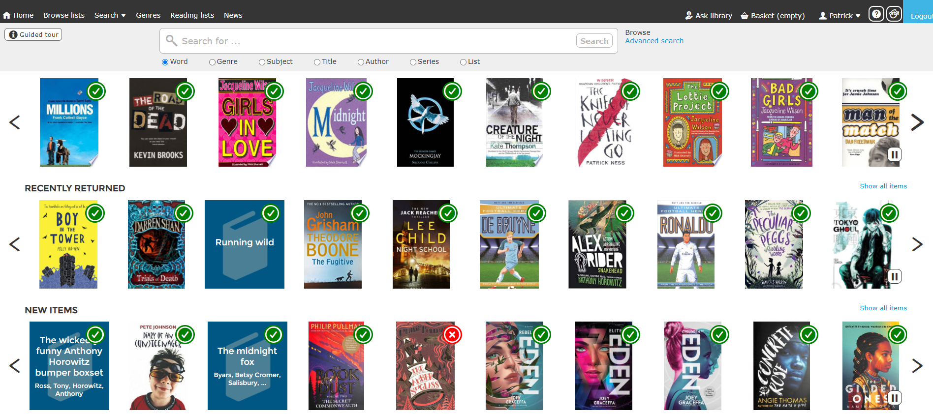The height and width of the screenshot is (414, 933).
Task: Open the Road of the Dead book cover
Action: click(x=158, y=122)
